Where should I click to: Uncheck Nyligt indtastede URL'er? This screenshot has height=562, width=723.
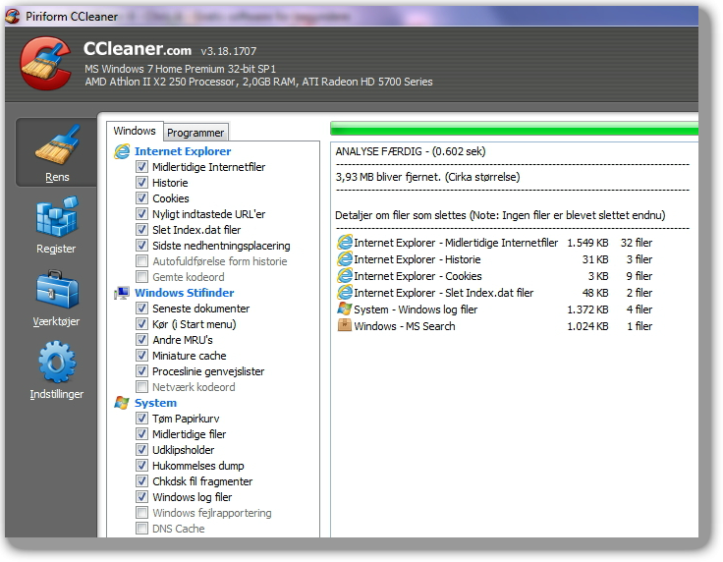[x=141, y=214]
